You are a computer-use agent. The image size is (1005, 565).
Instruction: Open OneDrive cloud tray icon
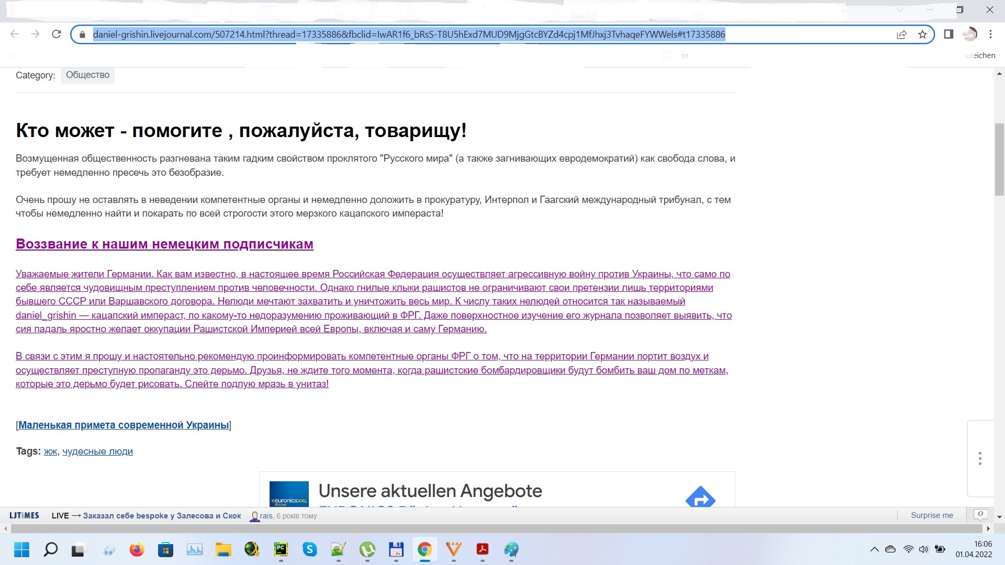[890, 549]
